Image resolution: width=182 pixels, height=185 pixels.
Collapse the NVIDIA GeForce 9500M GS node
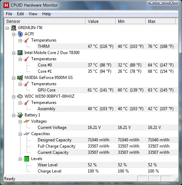click(x=13, y=78)
